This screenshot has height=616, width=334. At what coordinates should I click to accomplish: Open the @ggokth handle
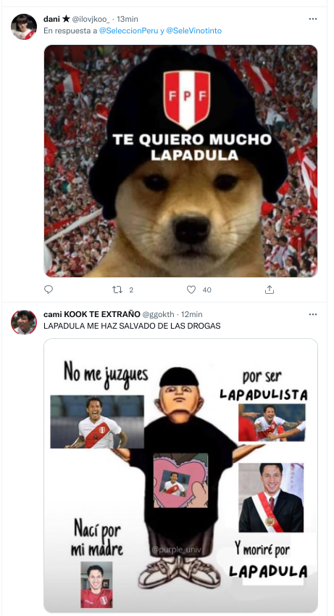158,314
